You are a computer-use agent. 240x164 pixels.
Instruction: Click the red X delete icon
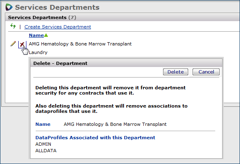pyautogui.click(x=22, y=44)
